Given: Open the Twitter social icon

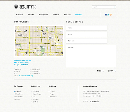Looking at the screenshot, I should [108, 15].
